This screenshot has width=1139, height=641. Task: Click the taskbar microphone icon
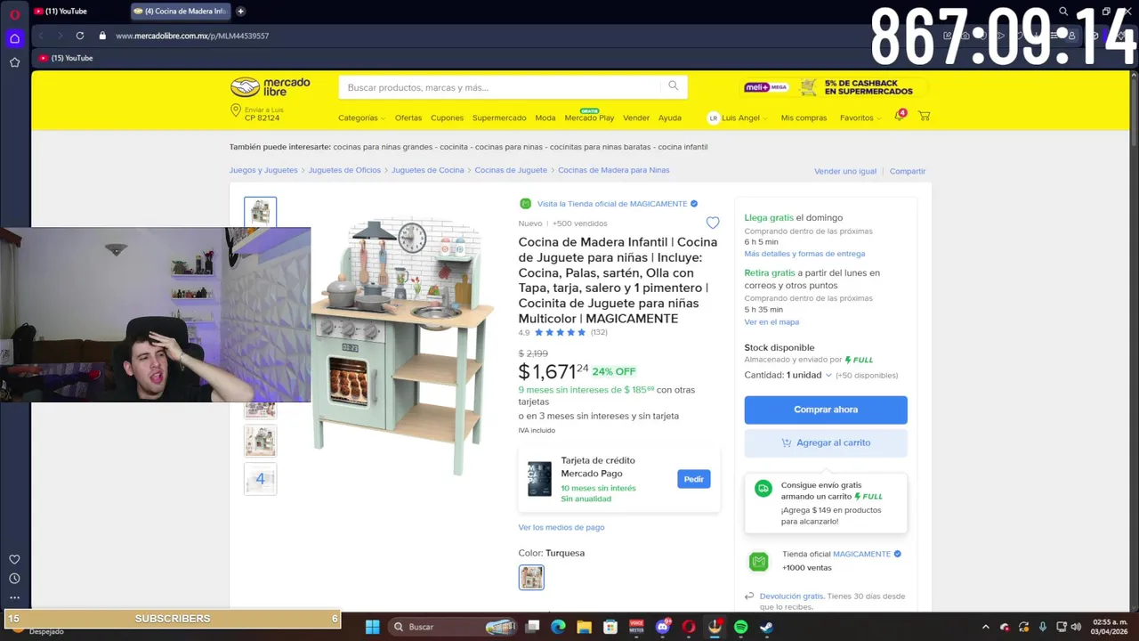tap(1042, 627)
